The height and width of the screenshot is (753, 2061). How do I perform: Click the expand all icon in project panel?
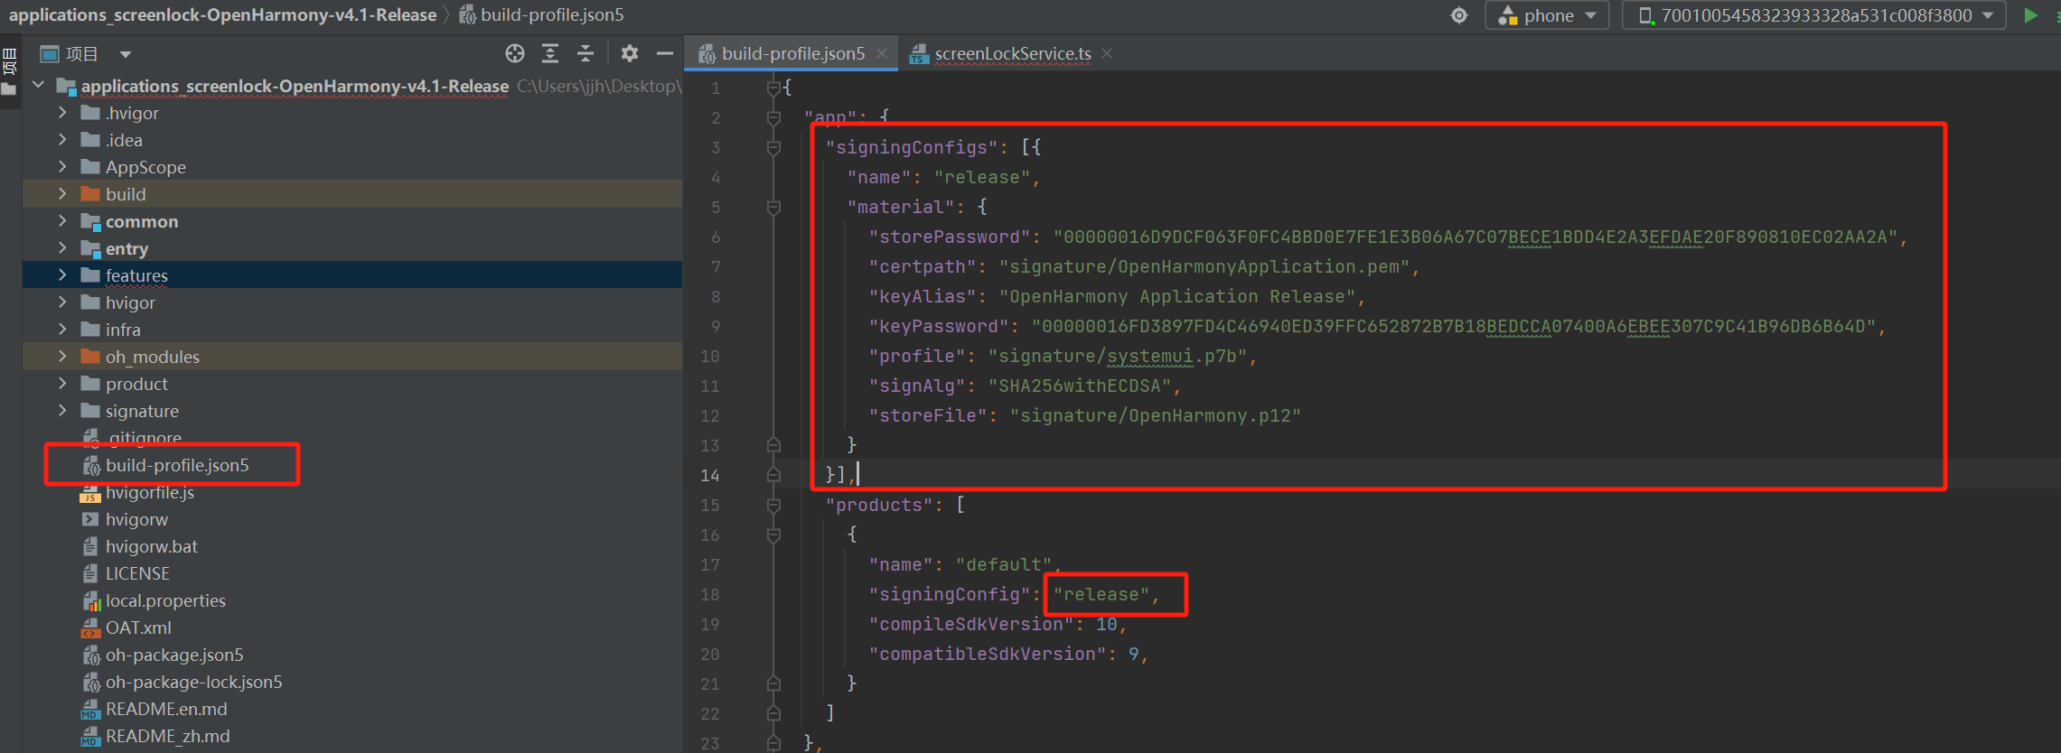tap(550, 54)
